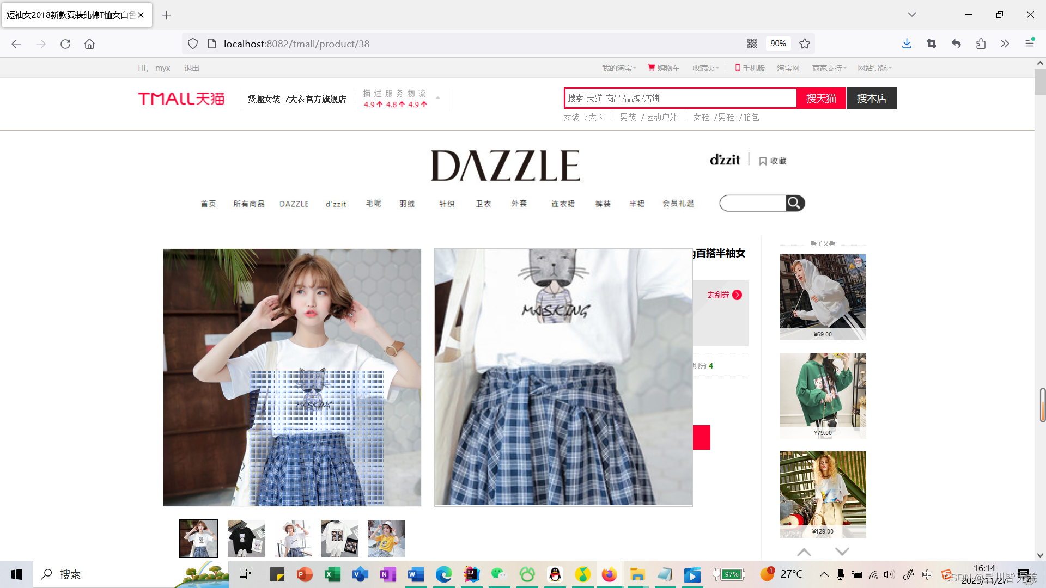Expand the 我的淘宝 dropdown
This screenshot has height=588, width=1046.
point(619,68)
